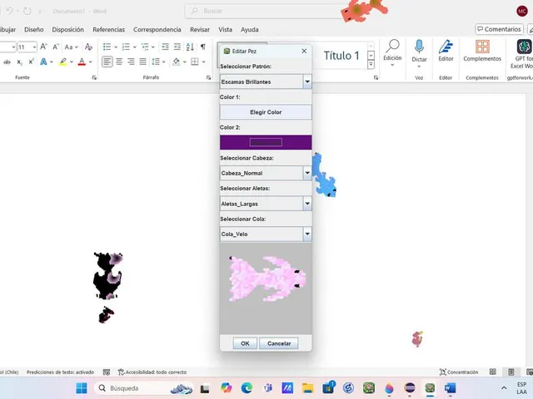The image size is (533, 399).
Task: Apply yellow text highlight color
Action: coord(63,62)
